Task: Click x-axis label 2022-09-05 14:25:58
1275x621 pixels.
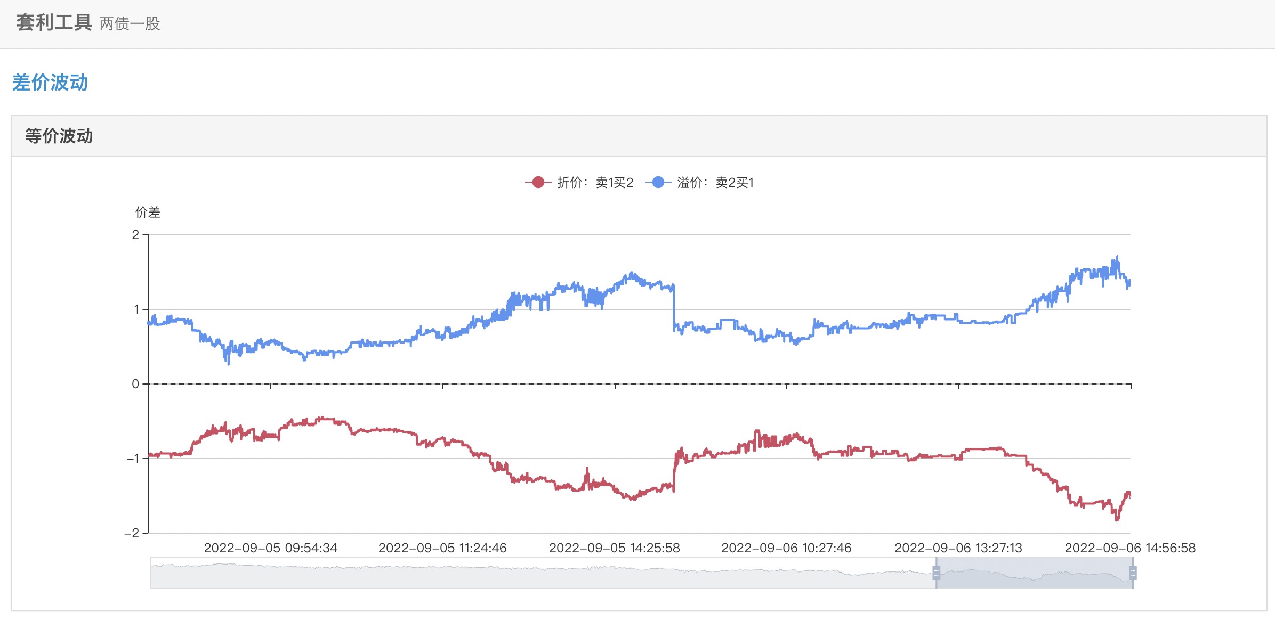Action: pyautogui.click(x=614, y=548)
